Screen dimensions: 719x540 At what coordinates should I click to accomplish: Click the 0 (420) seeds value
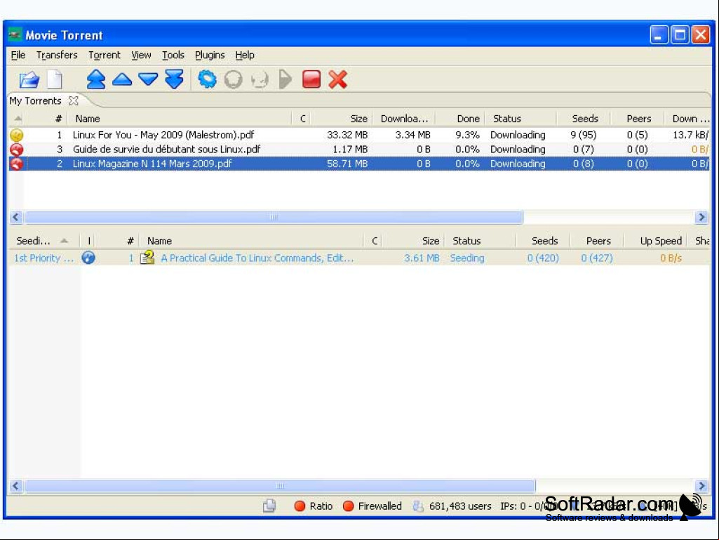point(543,258)
